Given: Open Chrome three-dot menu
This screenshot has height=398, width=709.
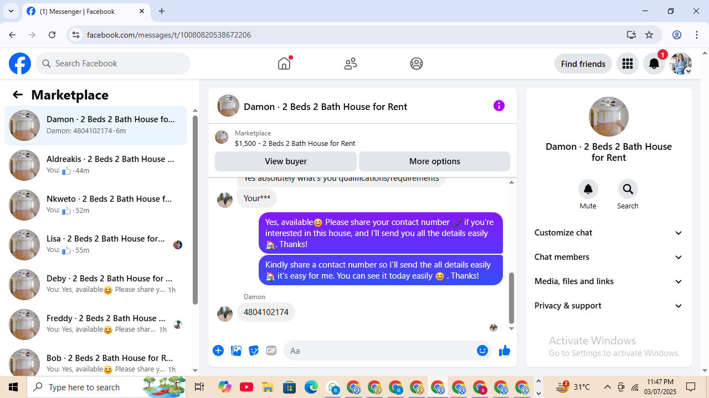Looking at the screenshot, I should (x=697, y=35).
